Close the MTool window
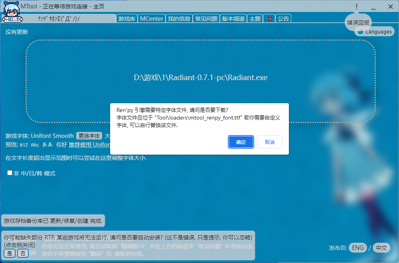 pos(390,7)
